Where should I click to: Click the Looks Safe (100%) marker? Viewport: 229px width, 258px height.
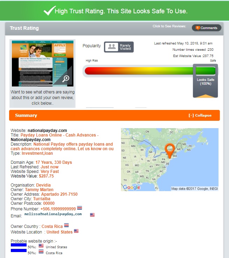coord(205,81)
